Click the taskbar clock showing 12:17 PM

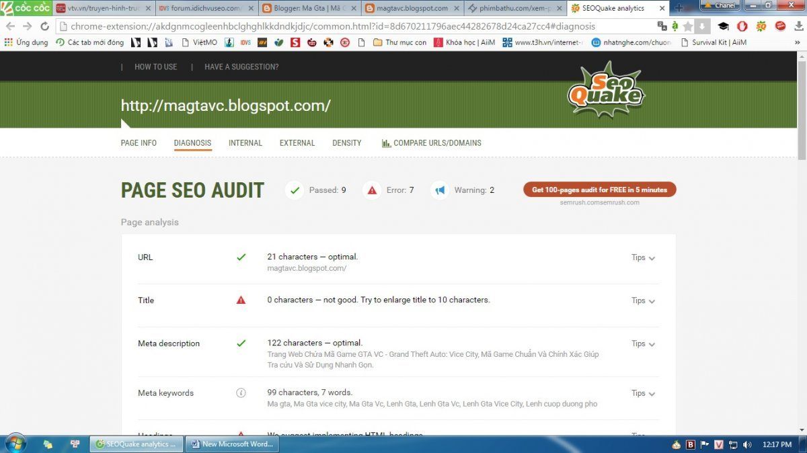tap(777, 444)
